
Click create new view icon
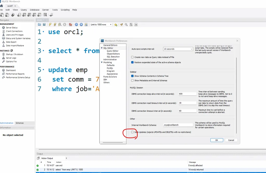click(29, 15)
